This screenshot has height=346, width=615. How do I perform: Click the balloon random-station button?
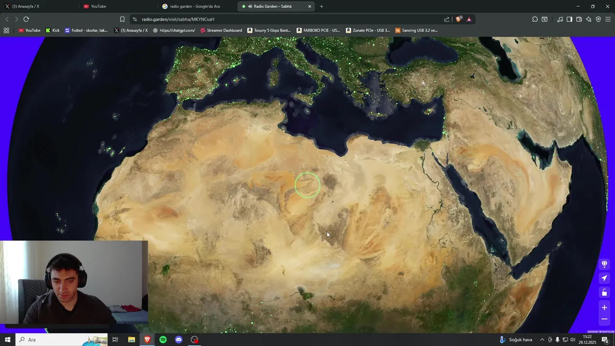click(x=604, y=264)
